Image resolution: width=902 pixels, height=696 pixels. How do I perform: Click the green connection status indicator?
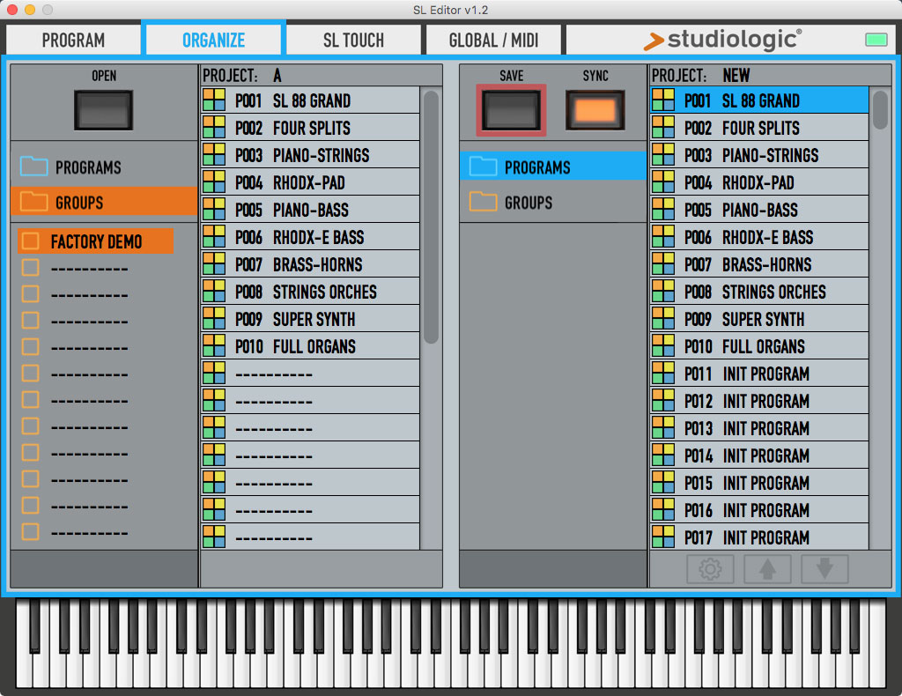pos(876,39)
